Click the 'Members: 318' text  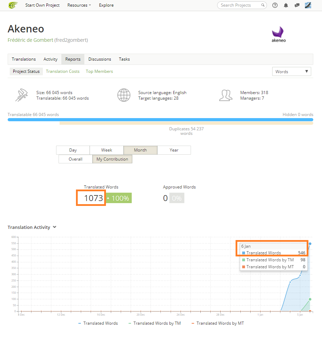[x=254, y=93]
